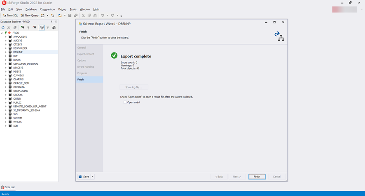Viewport: 365px width, 196px height.
Task: Close the Database Explorer panel
Action: pos(56,22)
